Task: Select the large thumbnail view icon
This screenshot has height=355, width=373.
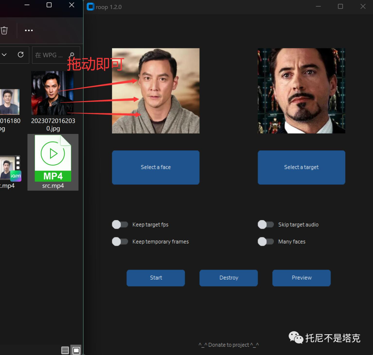Action: click(x=76, y=350)
